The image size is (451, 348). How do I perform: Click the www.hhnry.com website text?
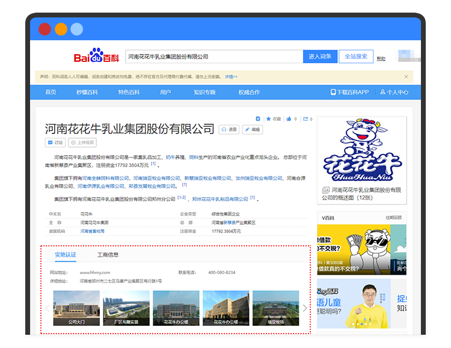(x=95, y=272)
